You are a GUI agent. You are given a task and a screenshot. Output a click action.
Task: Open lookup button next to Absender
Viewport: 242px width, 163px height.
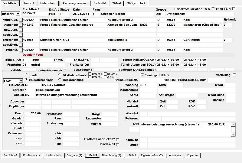point(21,25)
